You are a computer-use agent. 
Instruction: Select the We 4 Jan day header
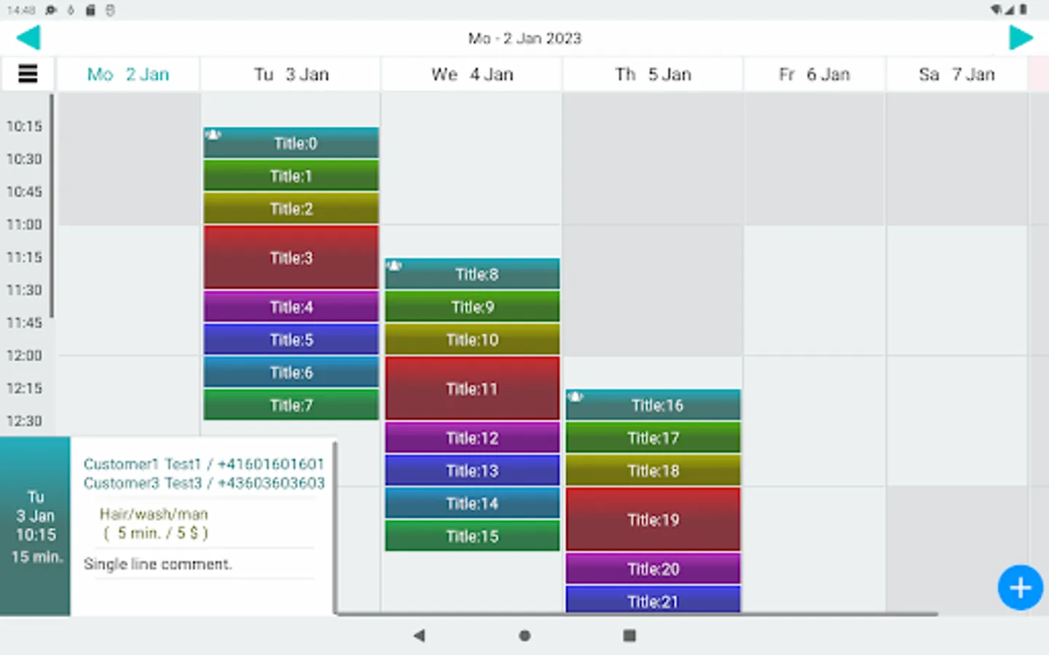[x=472, y=74]
